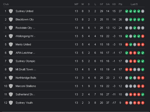
Task: Click Sutherland's green win icon in Last 5
Action: coord(143,95)
